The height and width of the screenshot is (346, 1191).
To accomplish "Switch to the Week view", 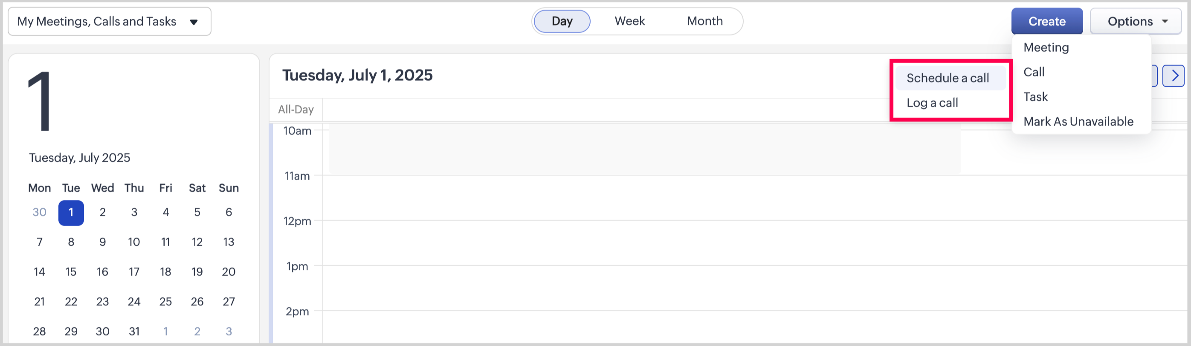I will [x=629, y=21].
